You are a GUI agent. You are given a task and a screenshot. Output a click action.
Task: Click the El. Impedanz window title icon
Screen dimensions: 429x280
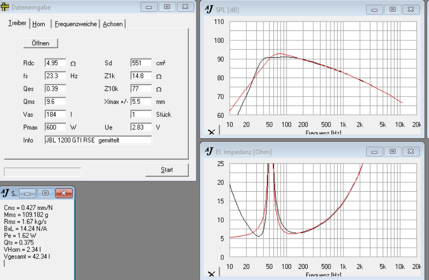click(209, 152)
